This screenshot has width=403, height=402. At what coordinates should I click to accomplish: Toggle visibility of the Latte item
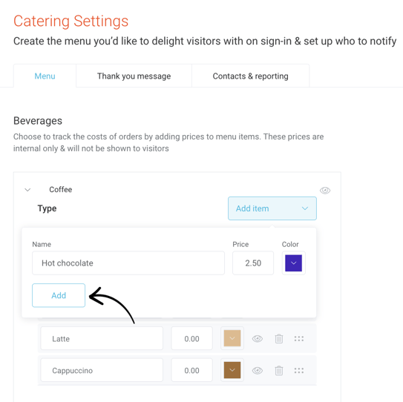tap(258, 338)
